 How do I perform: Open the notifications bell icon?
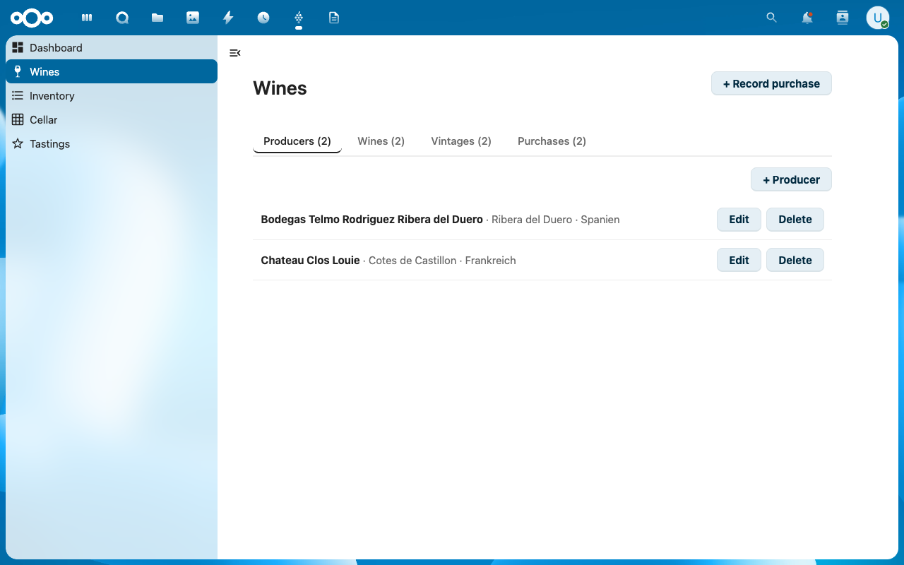pyautogui.click(x=807, y=18)
